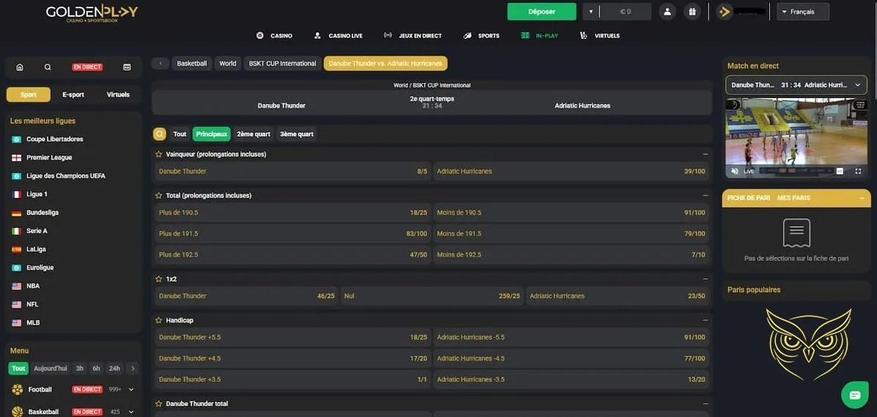Viewport: 877px width, 417px height.
Task: Select the Tout time filter in Menu
Action: pos(18,369)
